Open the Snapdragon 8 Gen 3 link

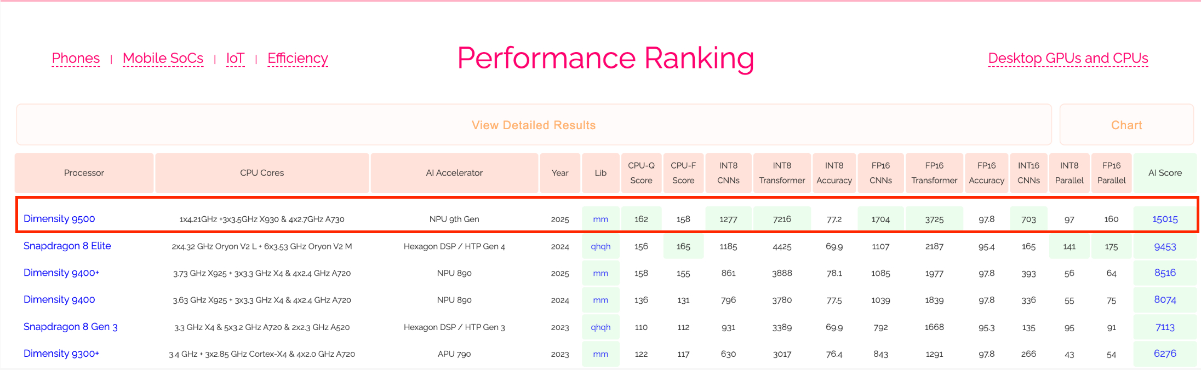tap(70, 327)
